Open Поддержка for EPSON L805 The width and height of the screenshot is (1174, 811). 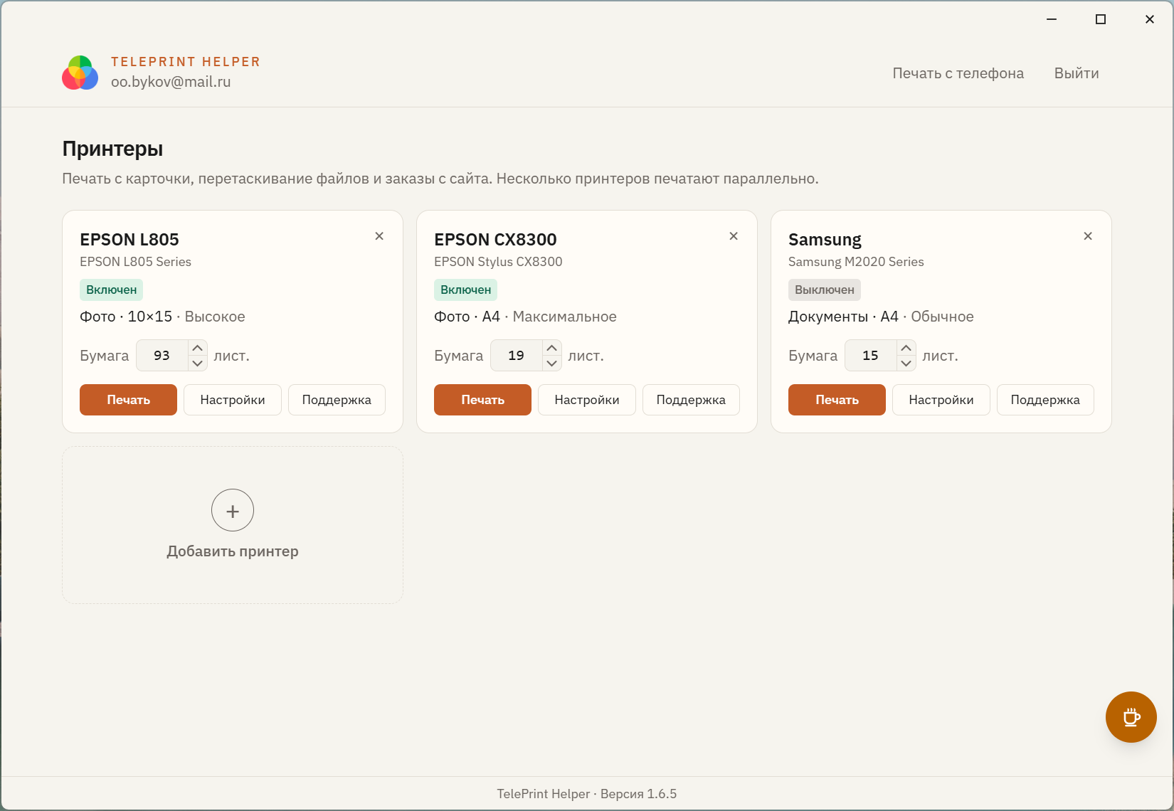(337, 400)
